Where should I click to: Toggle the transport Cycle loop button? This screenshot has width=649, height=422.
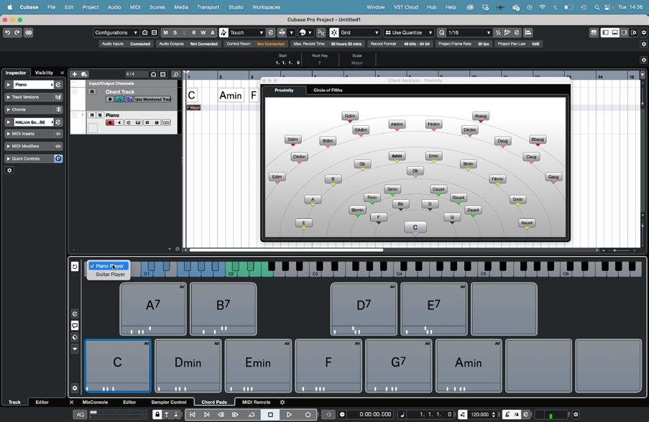(252, 414)
